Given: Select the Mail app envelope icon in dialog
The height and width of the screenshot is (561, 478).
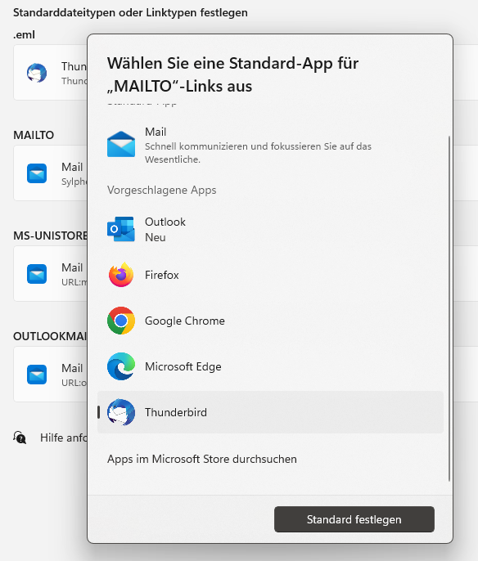Looking at the screenshot, I should (x=121, y=144).
